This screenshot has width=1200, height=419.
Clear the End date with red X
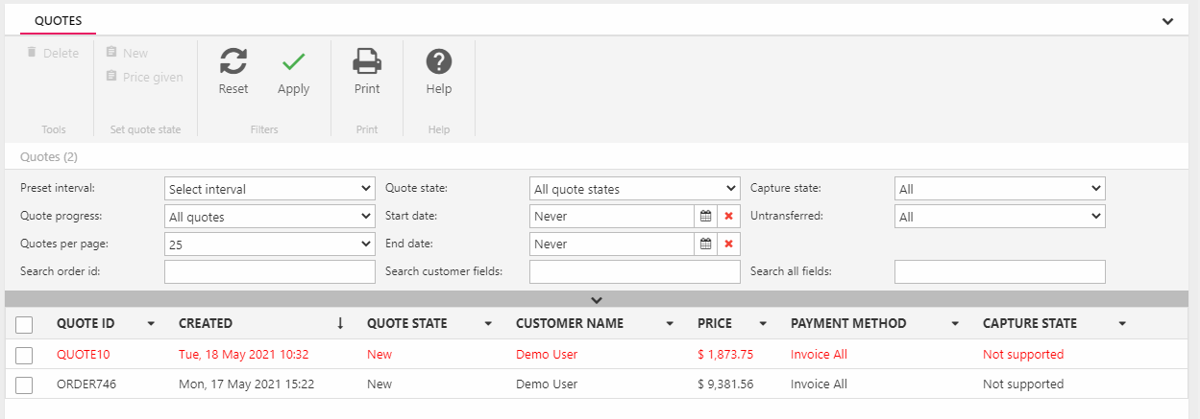tap(728, 244)
